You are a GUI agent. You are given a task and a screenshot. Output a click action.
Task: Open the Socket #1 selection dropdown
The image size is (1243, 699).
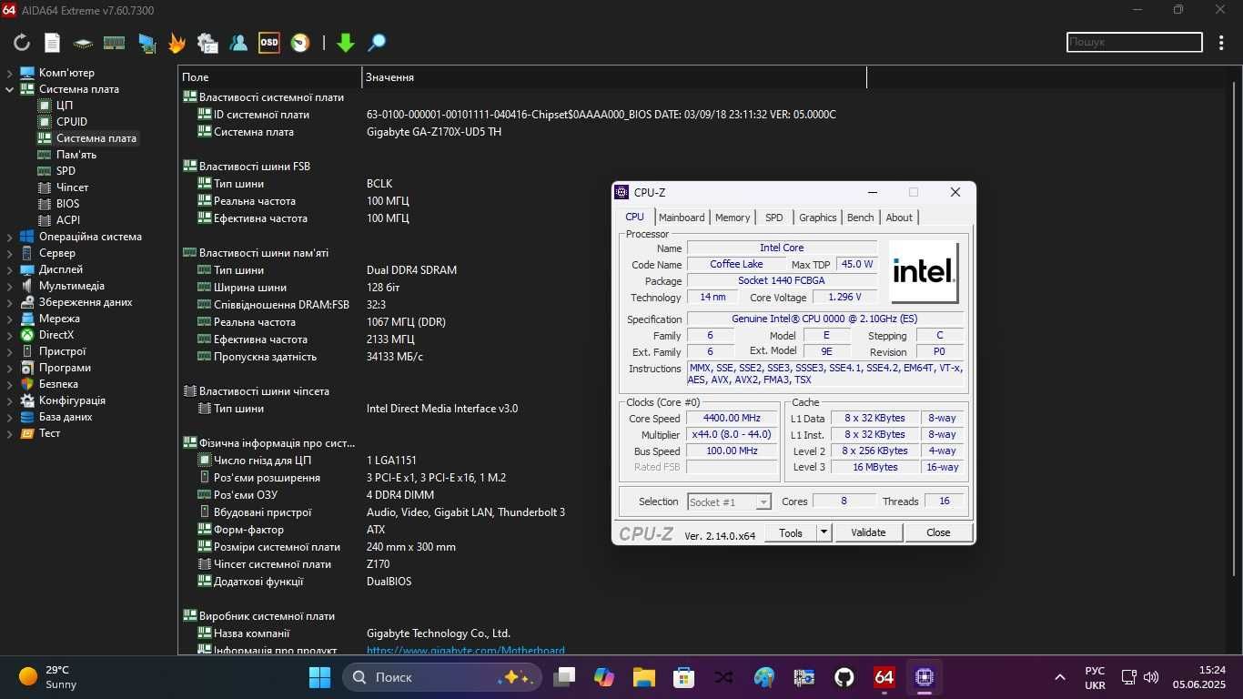click(x=729, y=502)
